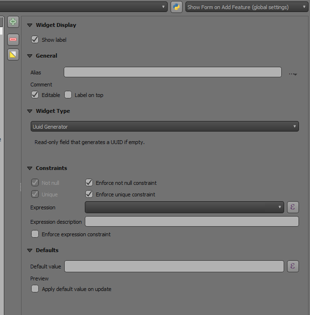Toggle the Editable checkbox
This screenshot has height=315, width=310.
tap(35, 95)
